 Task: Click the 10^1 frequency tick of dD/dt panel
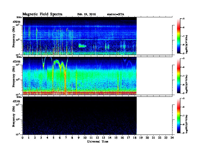18,65
